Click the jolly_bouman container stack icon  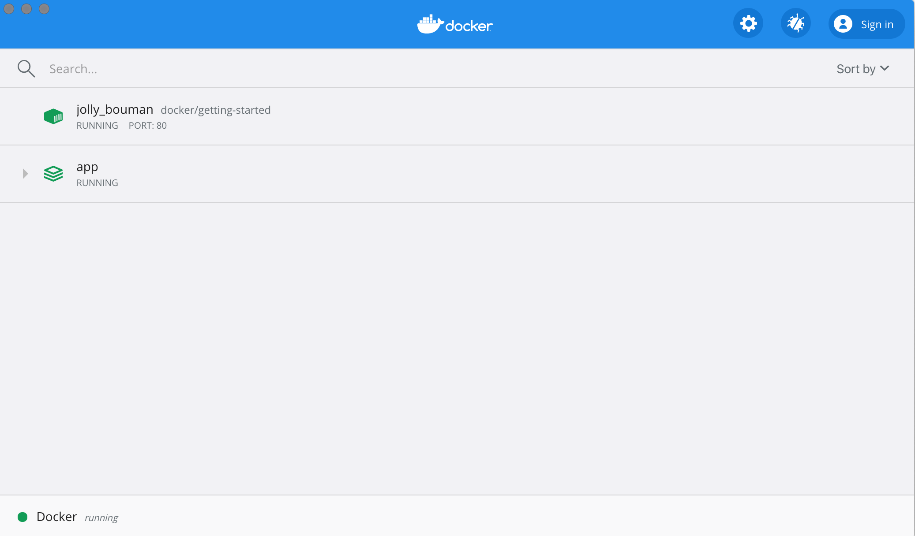pyautogui.click(x=53, y=117)
